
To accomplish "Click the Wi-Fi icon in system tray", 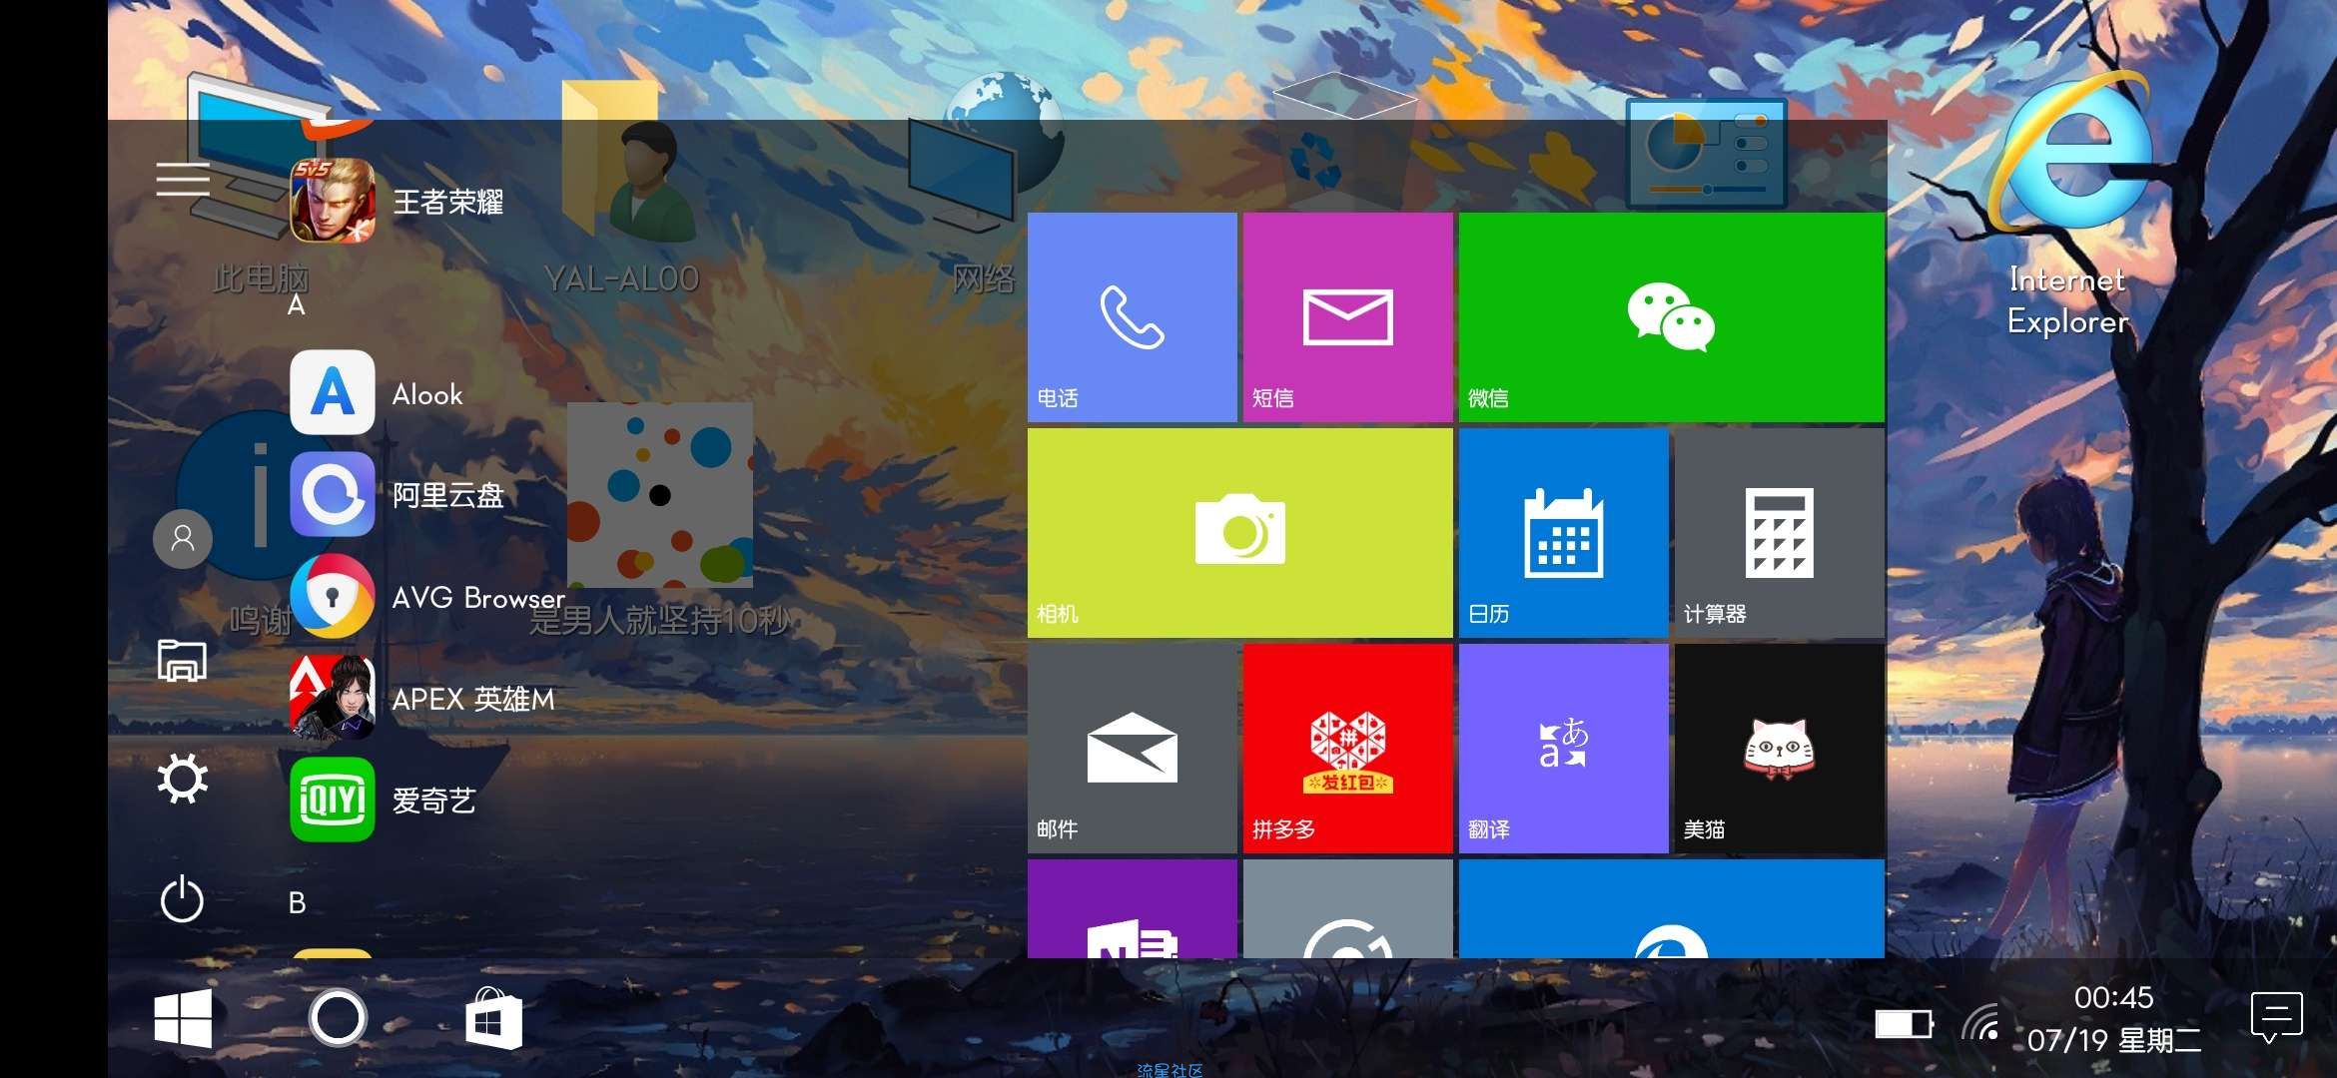I will click(1980, 1022).
